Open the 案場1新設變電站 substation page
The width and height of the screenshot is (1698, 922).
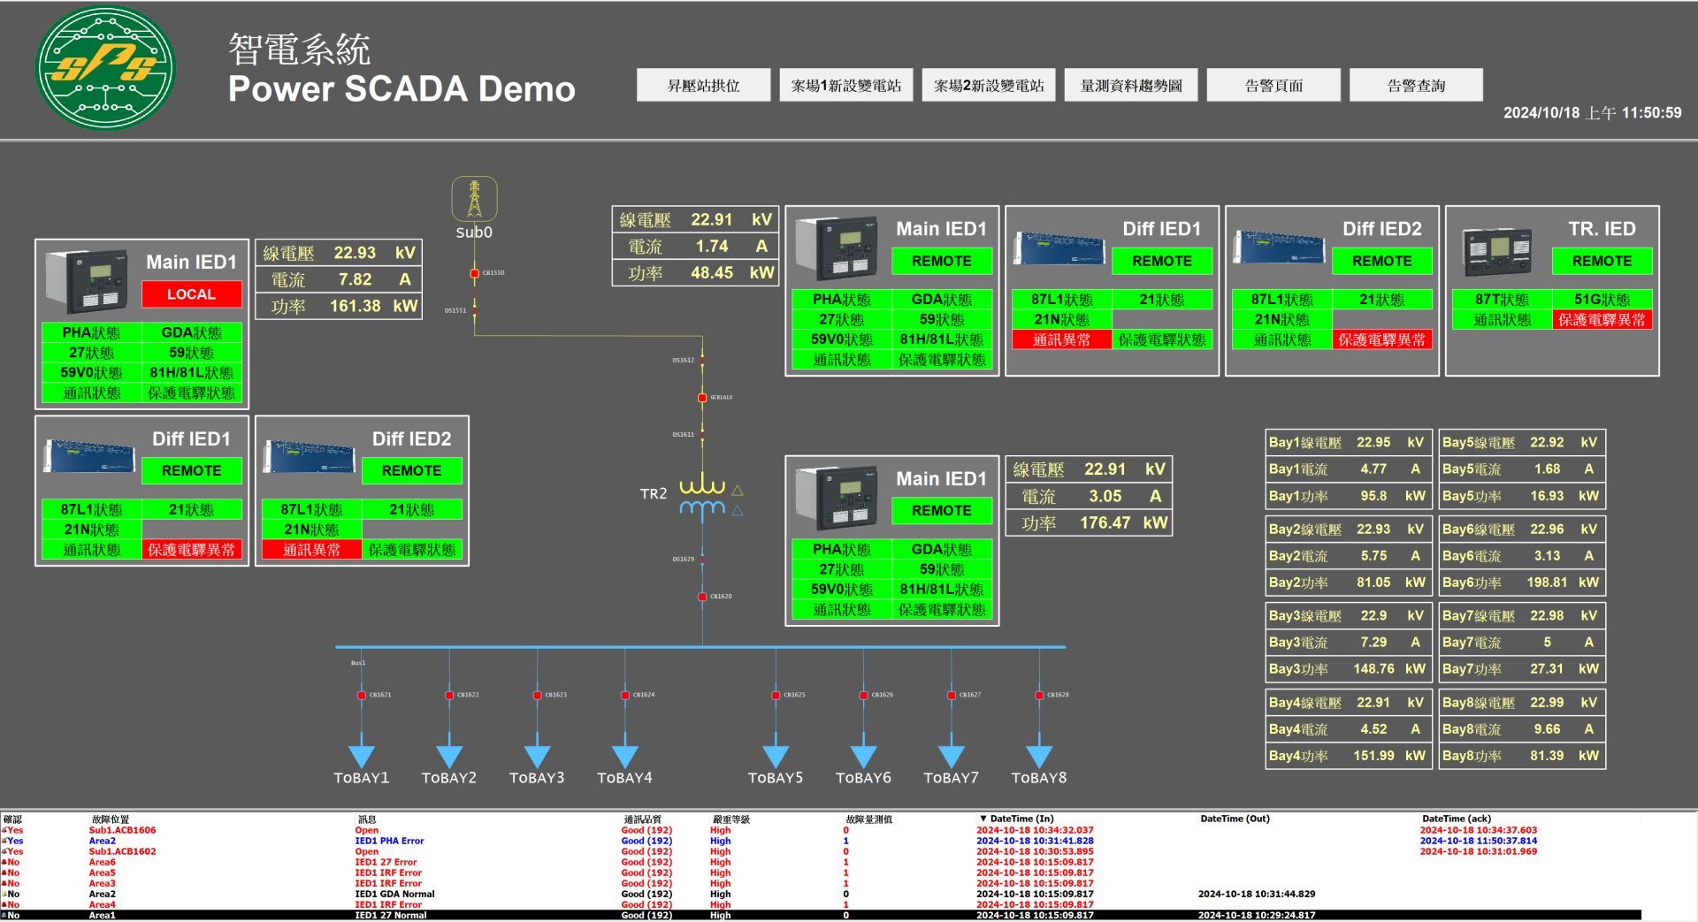(845, 85)
